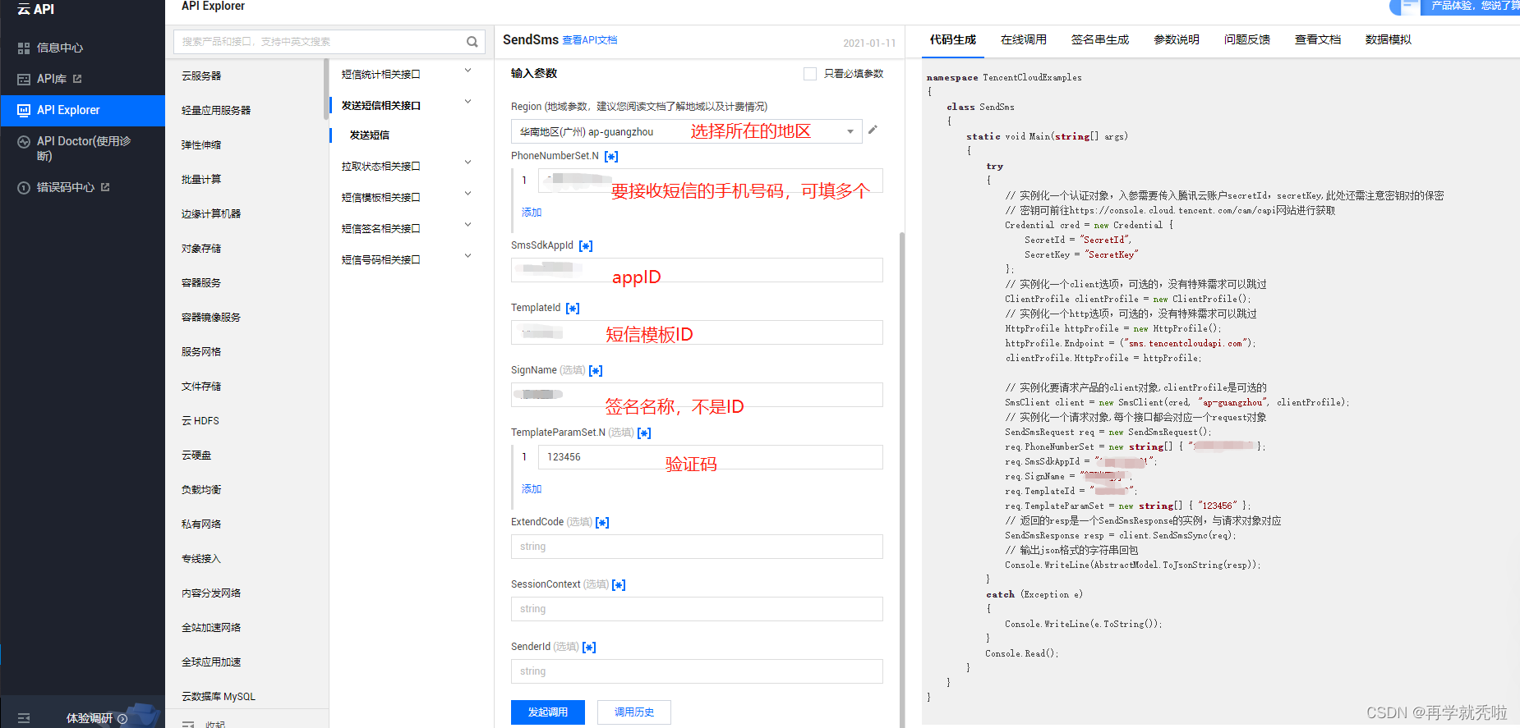This screenshot has width=1520, height=728.
Task: Click the API库 sidebar icon
Action: (x=24, y=80)
